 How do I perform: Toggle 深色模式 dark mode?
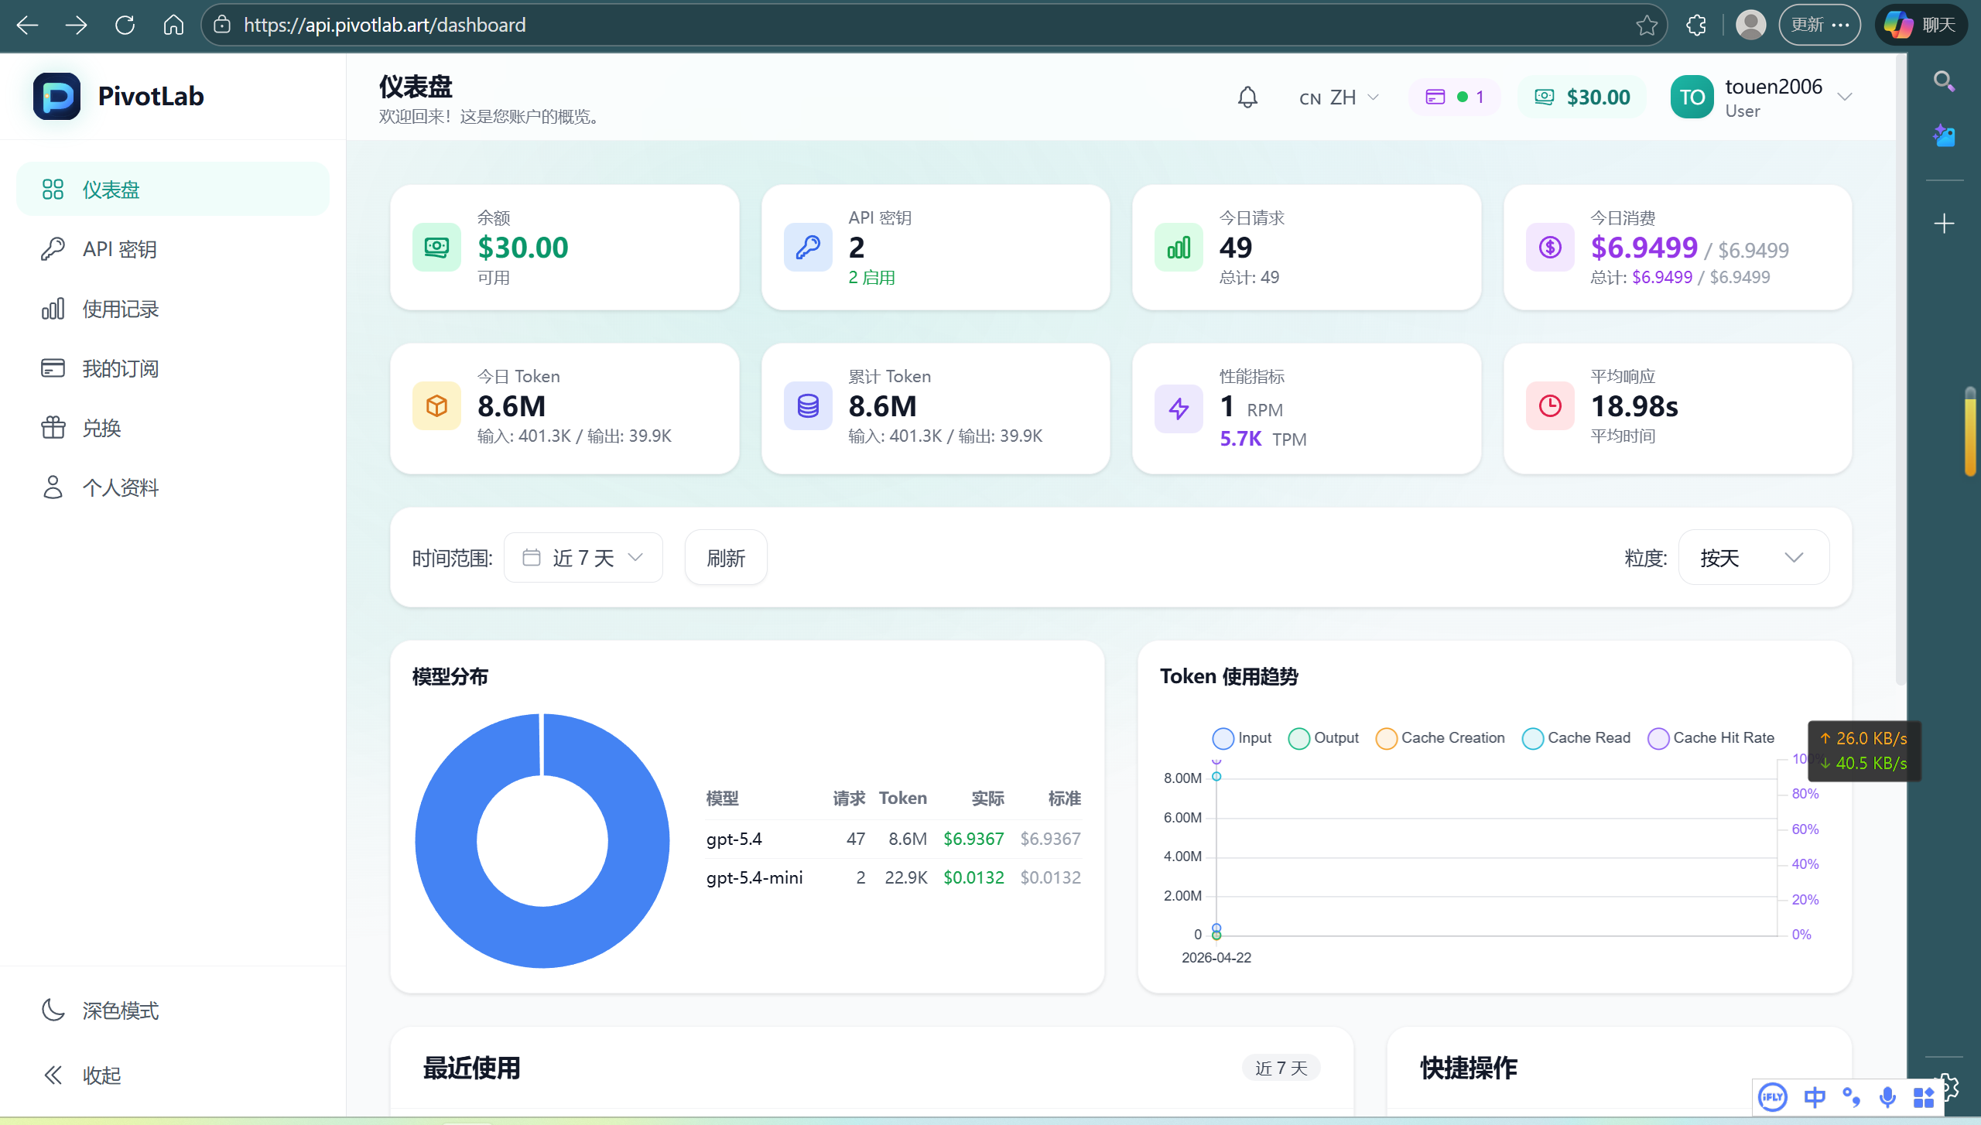click(x=99, y=1010)
